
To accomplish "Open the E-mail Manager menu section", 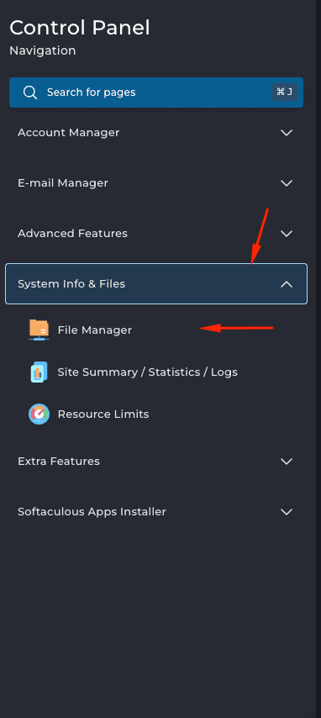I will pyautogui.click(x=156, y=183).
